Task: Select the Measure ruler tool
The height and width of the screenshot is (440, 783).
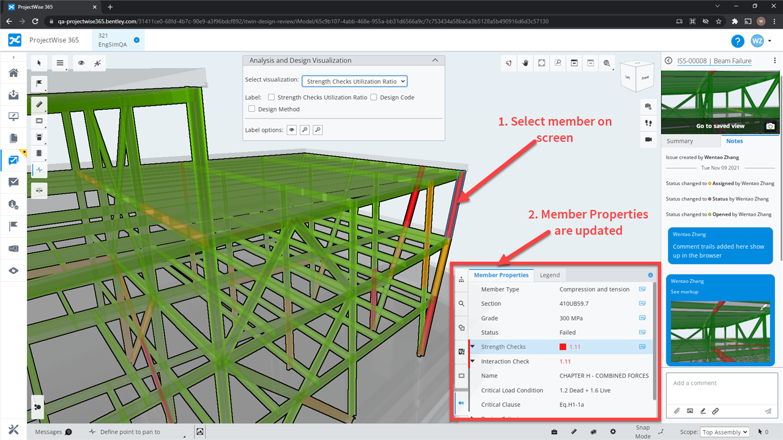Action: pos(39,105)
